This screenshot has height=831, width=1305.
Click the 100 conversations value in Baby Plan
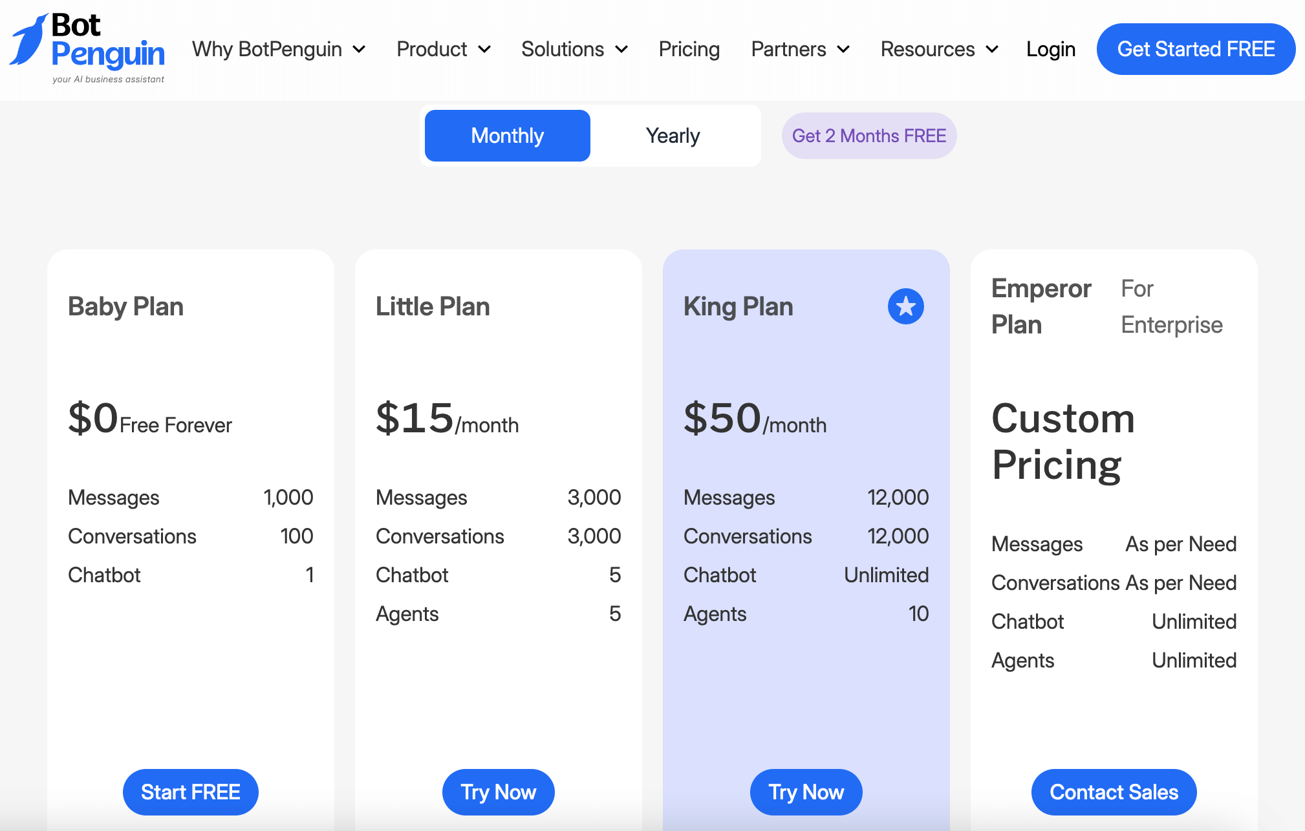coord(297,536)
